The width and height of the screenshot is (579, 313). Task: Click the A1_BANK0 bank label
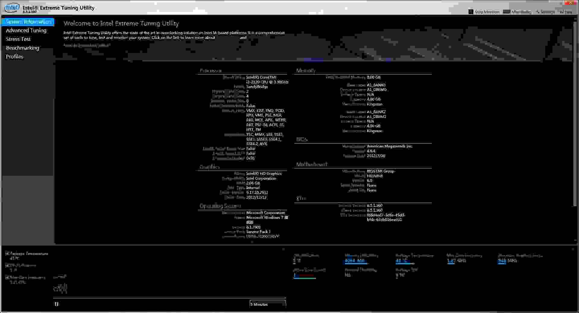click(x=376, y=85)
